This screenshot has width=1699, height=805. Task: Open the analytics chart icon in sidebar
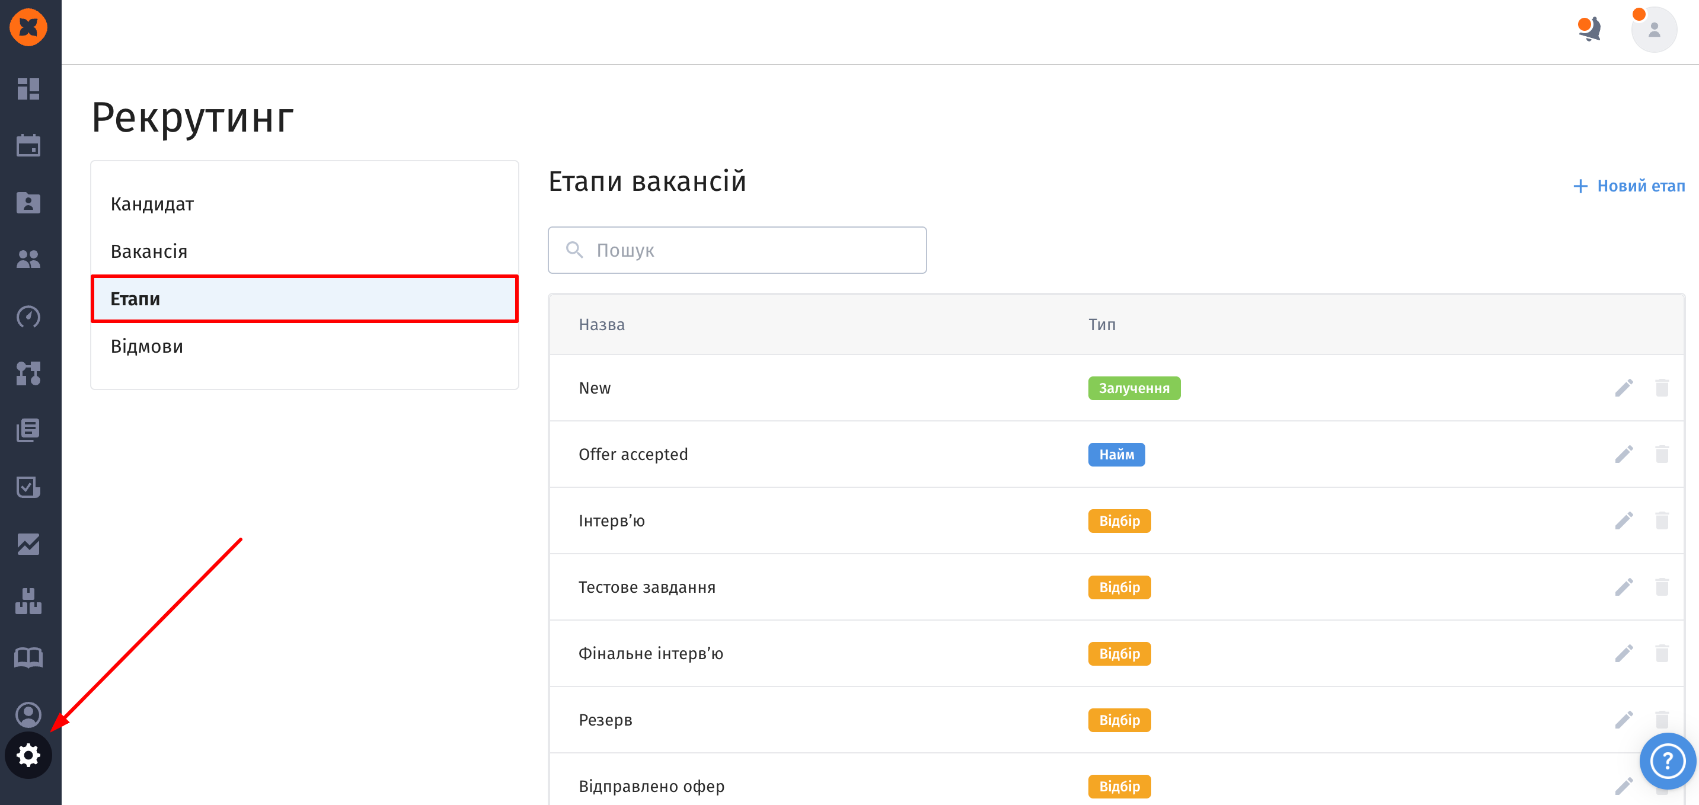(x=28, y=545)
